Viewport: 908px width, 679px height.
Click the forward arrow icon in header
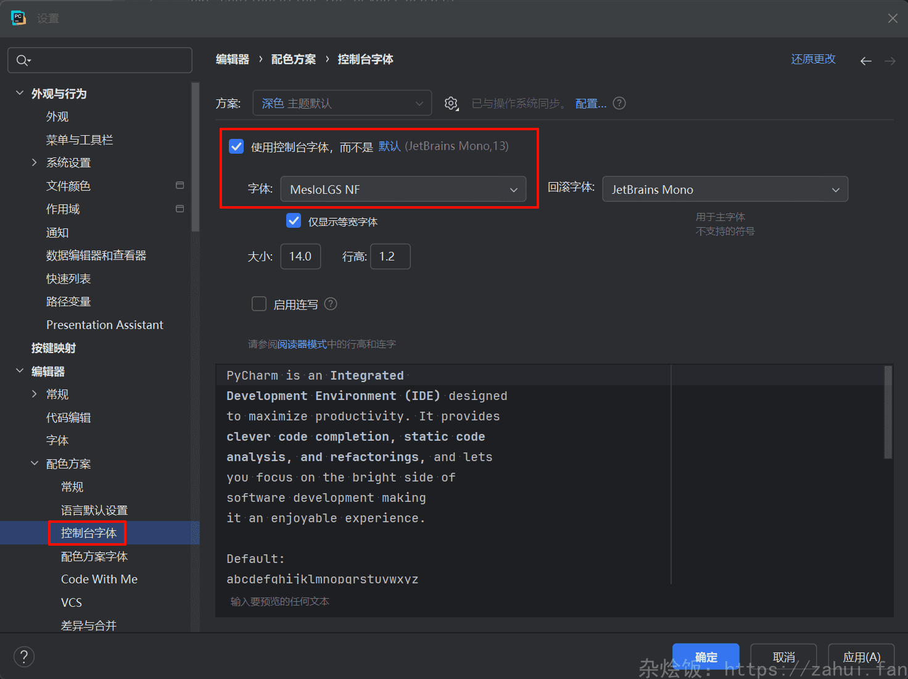click(x=889, y=60)
